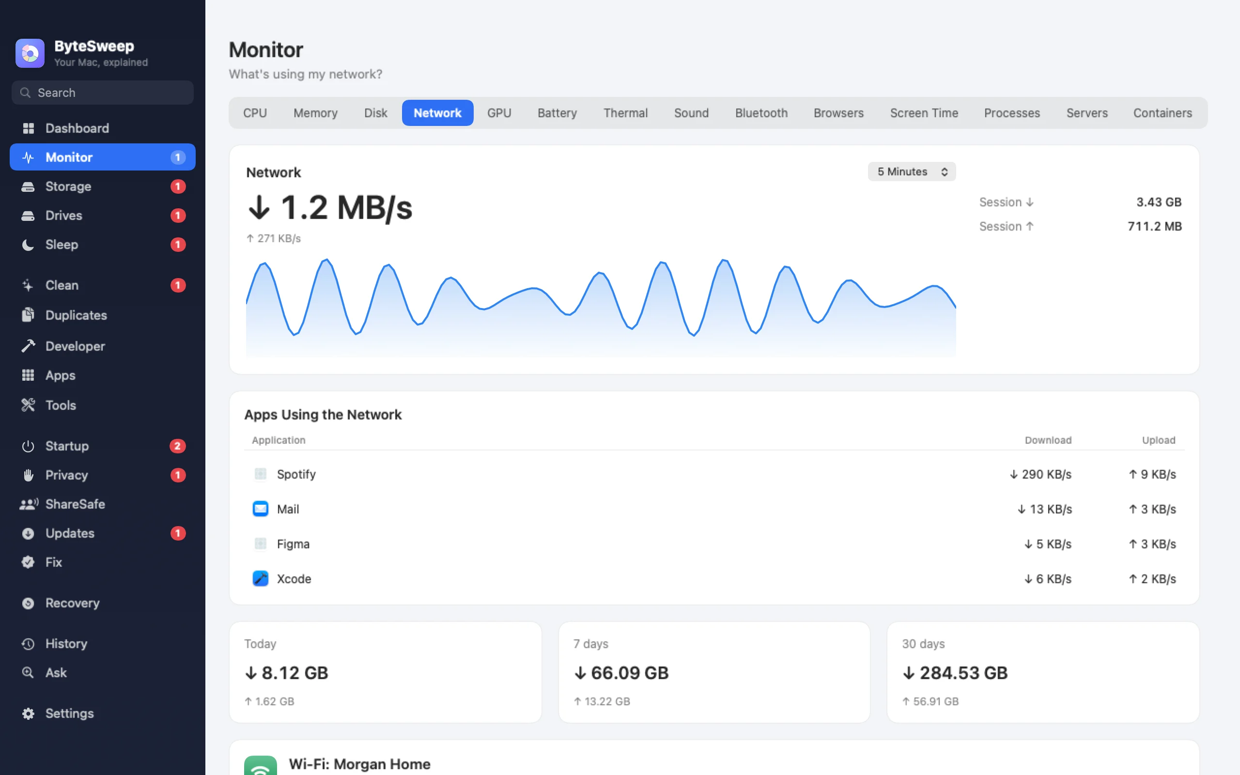The width and height of the screenshot is (1240, 775).
Task: Switch to the Disk tab
Action: (x=375, y=113)
